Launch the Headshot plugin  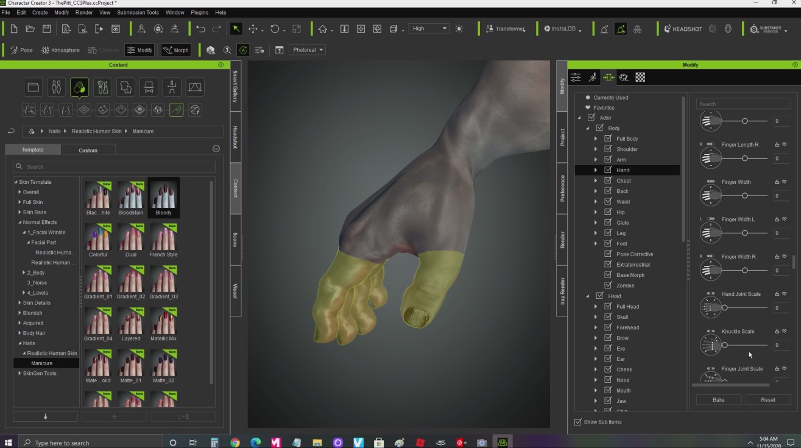point(682,29)
